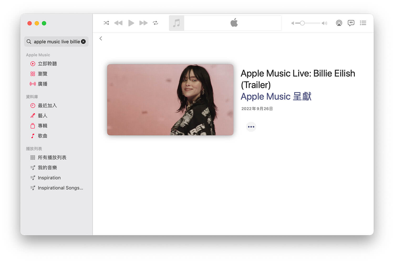Open the Up Next queue list
This screenshot has height=262, width=394.
[363, 23]
